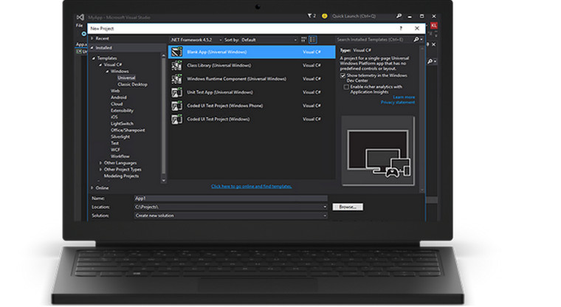The width and height of the screenshot is (561, 307).
Task: Select the Silverlight category
Action: click(x=120, y=137)
